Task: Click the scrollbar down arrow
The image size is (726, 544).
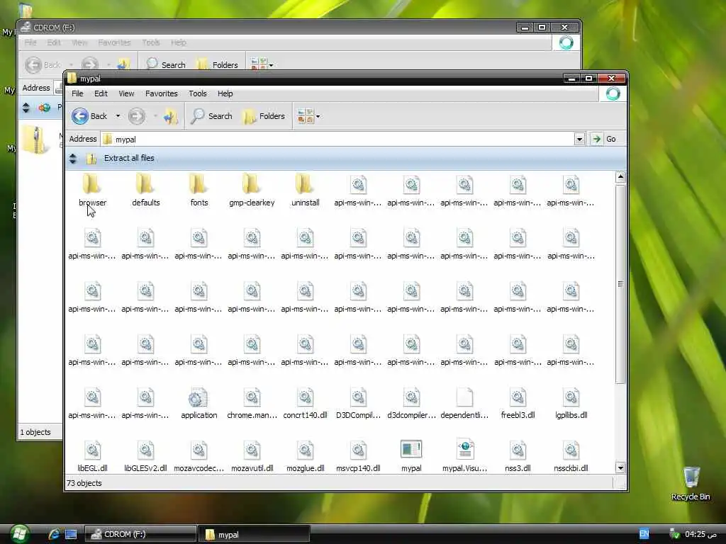Action: tap(620, 467)
